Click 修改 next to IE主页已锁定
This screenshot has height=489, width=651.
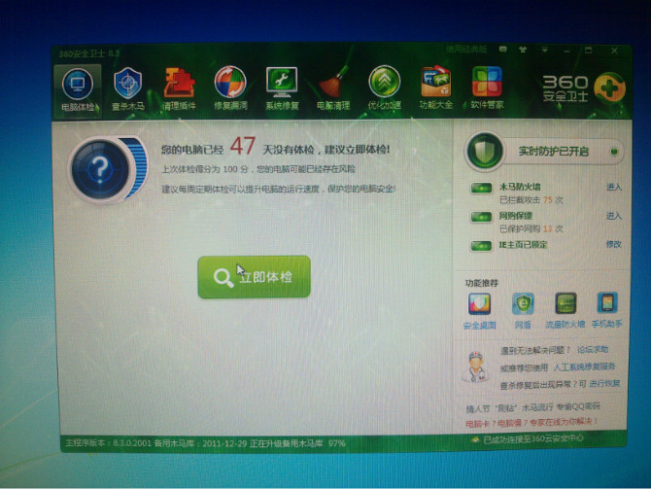point(613,245)
